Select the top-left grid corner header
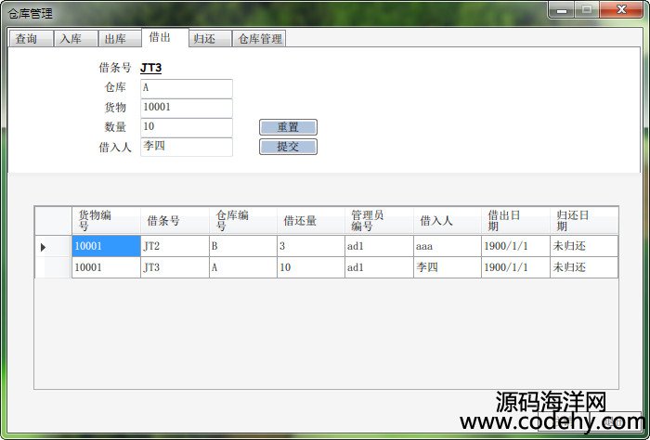This screenshot has width=650, height=440. click(53, 220)
